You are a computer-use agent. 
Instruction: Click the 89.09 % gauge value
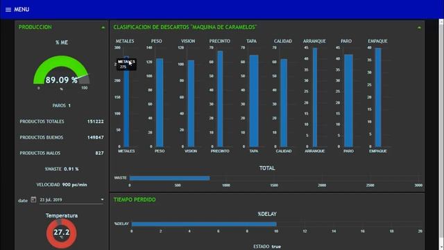(x=62, y=80)
